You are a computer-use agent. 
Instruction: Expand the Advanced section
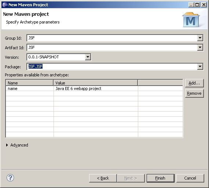[x=7, y=145]
